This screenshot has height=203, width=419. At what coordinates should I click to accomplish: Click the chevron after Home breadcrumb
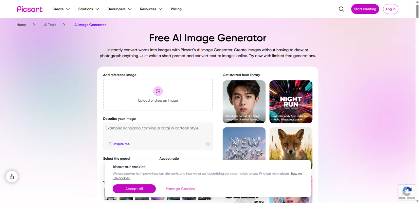point(34,25)
